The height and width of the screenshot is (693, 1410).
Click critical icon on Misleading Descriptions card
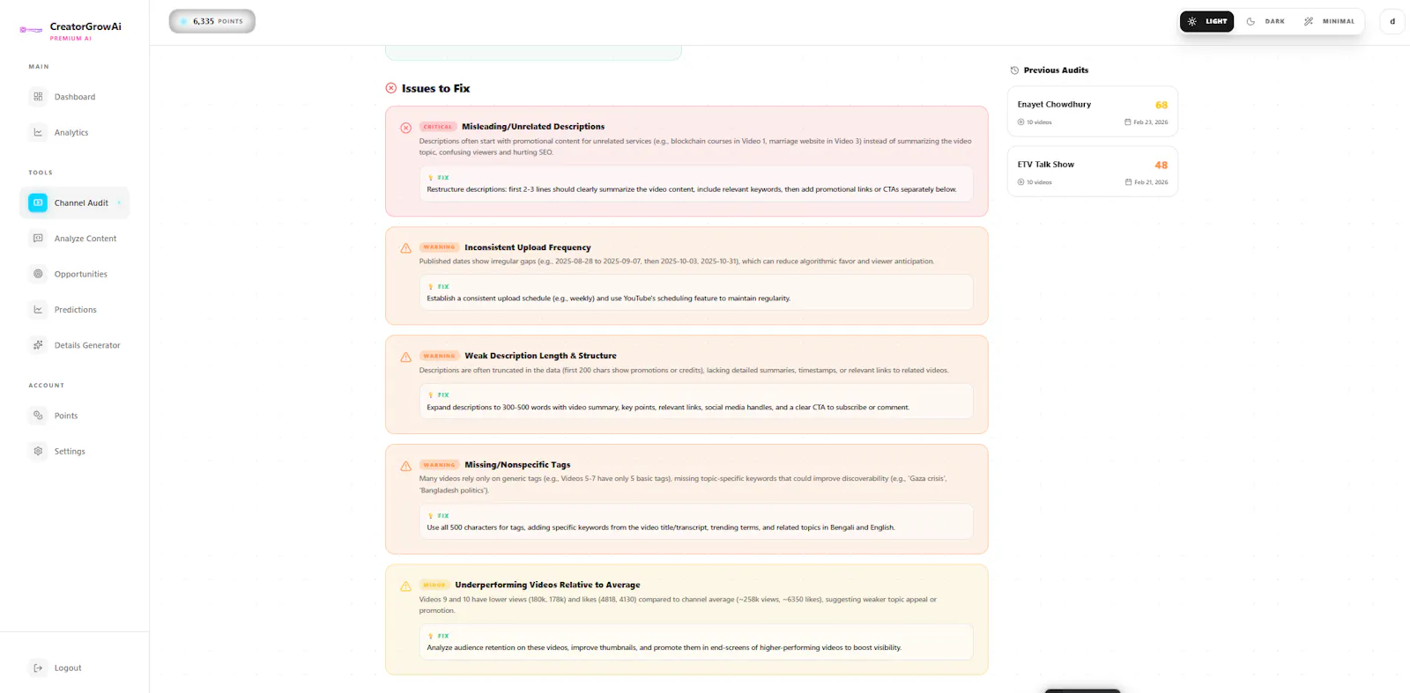[x=406, y=128]
